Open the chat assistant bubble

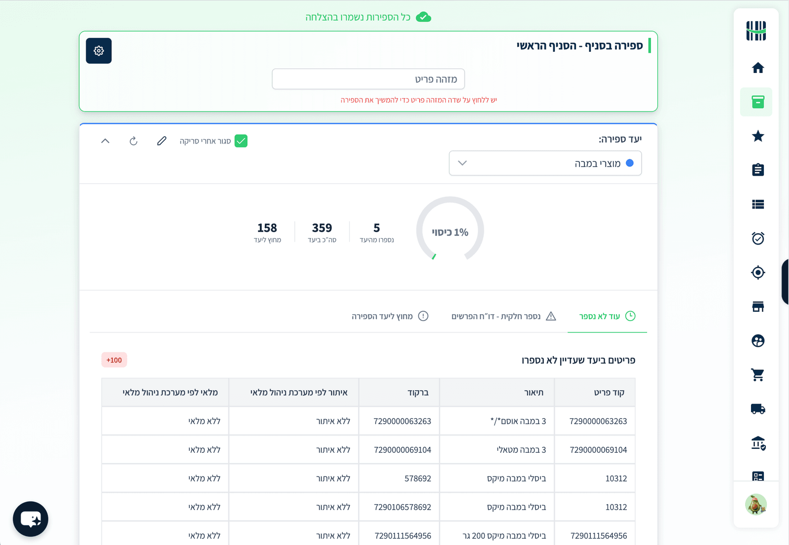pyautogui.click(x=31, y=519)
